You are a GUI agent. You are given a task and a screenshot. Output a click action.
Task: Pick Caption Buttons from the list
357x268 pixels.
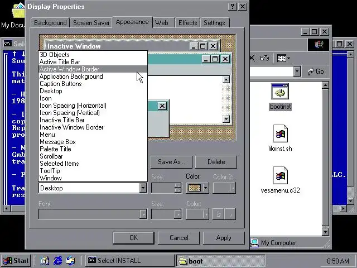coord(93,84)
